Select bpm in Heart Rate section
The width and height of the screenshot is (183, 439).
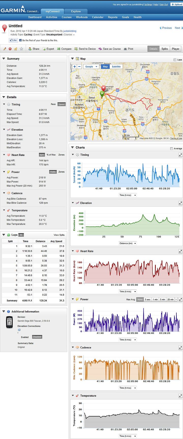coord(42,155)
